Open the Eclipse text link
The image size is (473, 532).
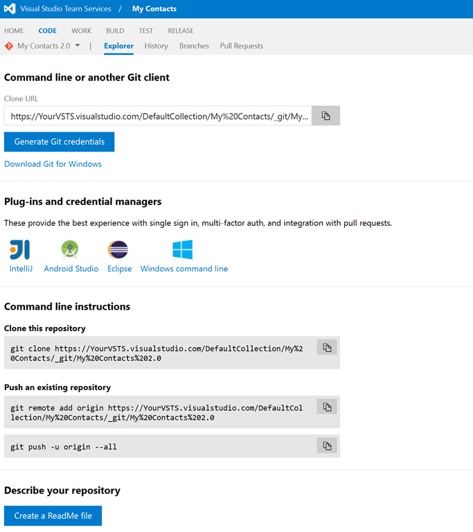pos(119,269)
